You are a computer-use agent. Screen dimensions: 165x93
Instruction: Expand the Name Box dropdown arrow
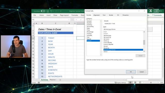(69, 20)
